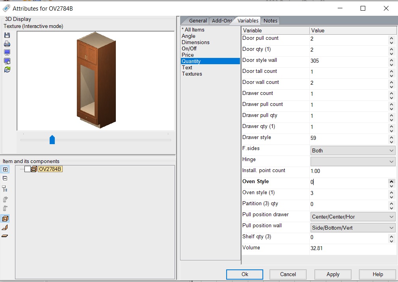This screenshot has height=282, width=398.
Task: Decrease Shelf qty (3) with the down arrow
Action: [391, 241]
